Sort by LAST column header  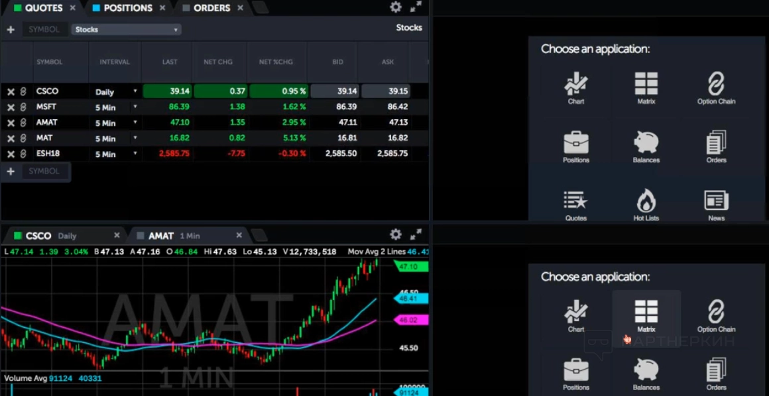pos(170,62)
